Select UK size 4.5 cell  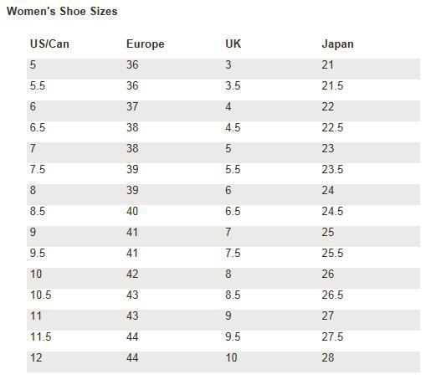coord(233,127)
